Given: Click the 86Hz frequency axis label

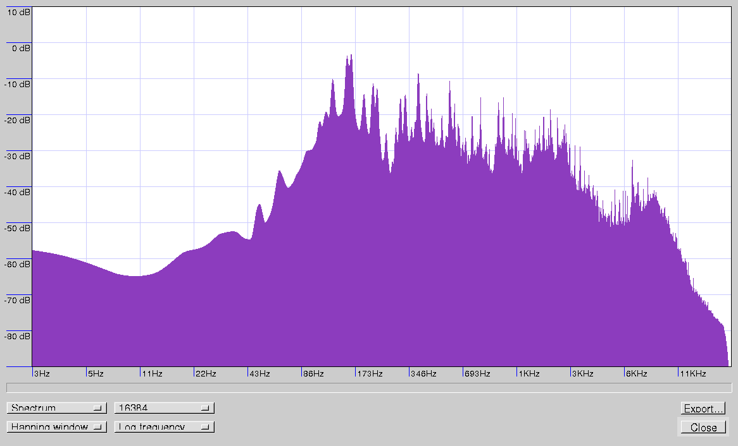Looking at the screenshot, I should (x=313, y=374).
